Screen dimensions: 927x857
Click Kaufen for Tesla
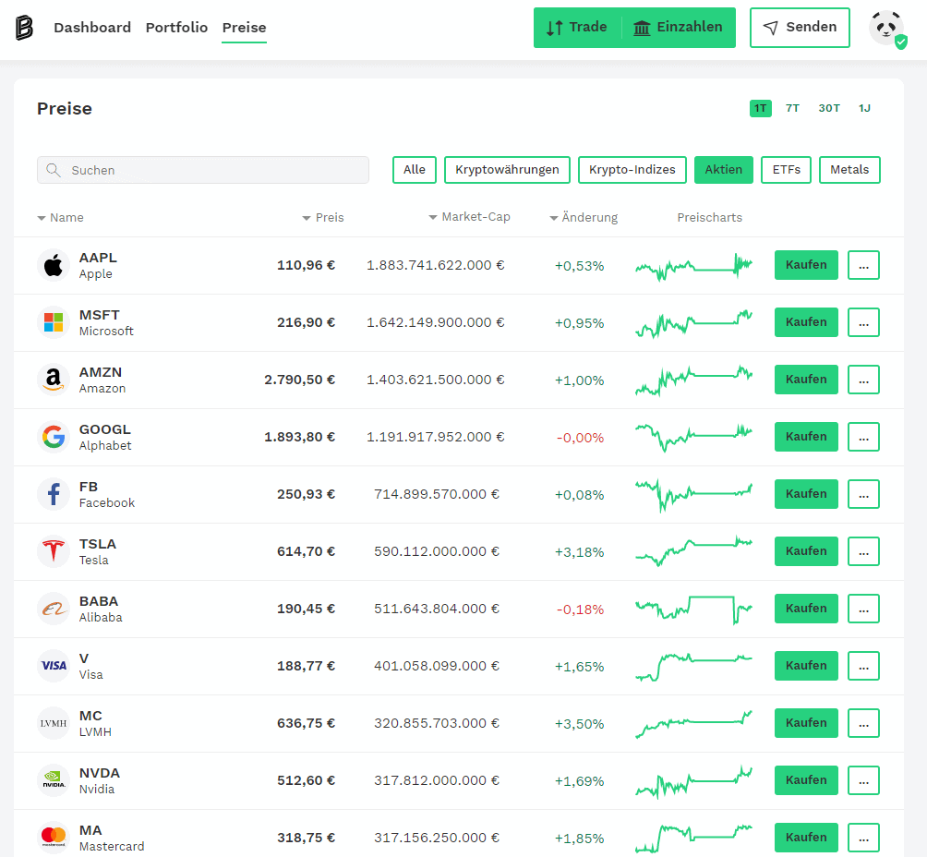(x=806, y=551)
